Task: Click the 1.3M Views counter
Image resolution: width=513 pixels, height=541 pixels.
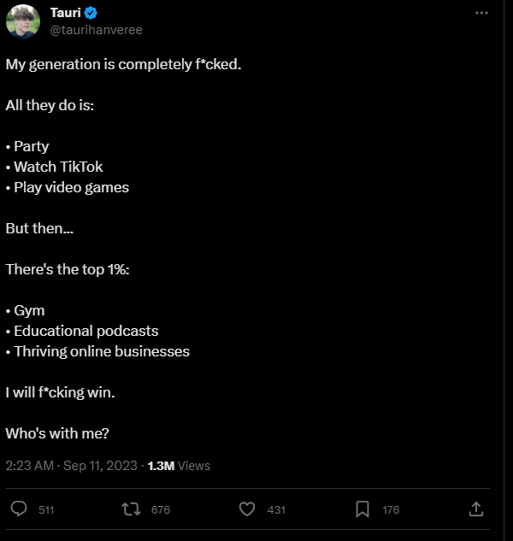Action: (x=179, y=466)
